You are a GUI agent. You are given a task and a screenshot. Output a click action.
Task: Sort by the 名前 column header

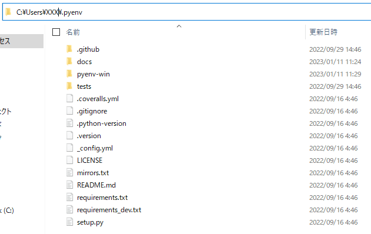coord(73,32)
